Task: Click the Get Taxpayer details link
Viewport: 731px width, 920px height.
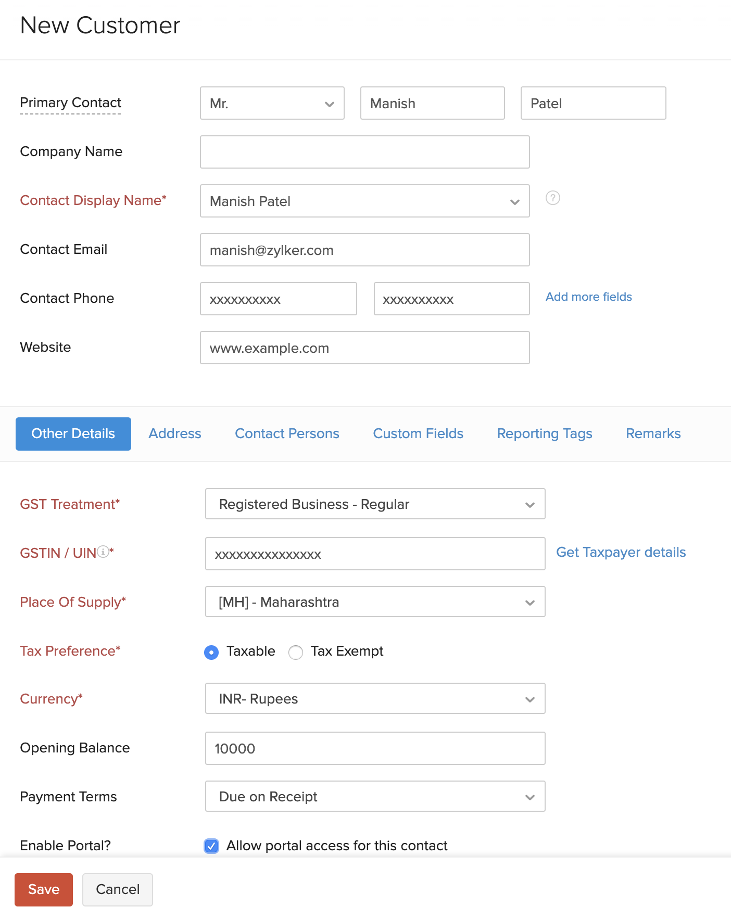Action: pos(621,553)
